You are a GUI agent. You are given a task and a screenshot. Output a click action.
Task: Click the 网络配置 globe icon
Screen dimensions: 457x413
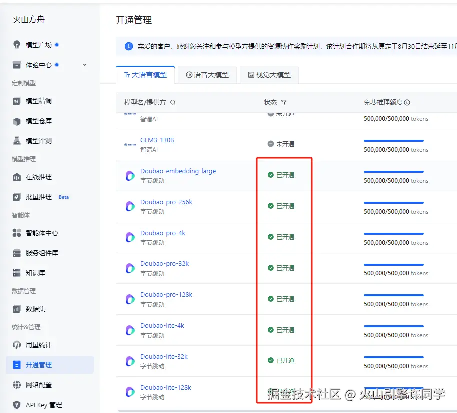point(17,385)
